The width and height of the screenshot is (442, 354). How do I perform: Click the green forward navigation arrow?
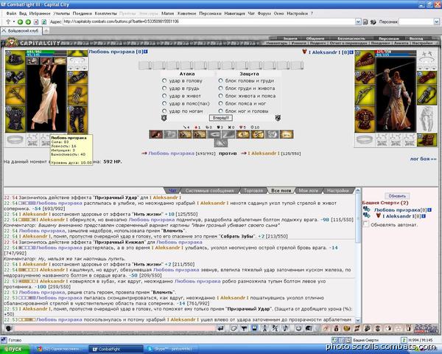pyautogui.click(x=28, y=21)
